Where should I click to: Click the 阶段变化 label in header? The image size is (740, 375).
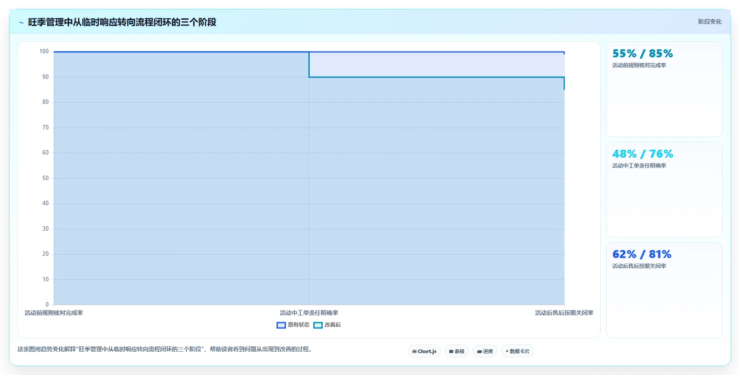tap(710, 22)
